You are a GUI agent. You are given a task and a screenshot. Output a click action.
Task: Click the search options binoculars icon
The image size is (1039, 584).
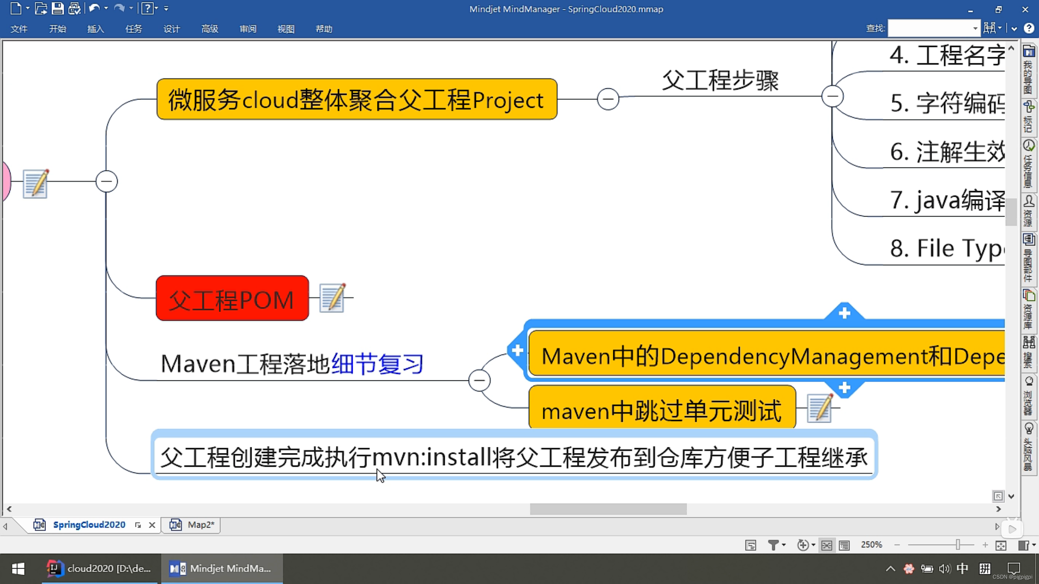tap(989, 28)
